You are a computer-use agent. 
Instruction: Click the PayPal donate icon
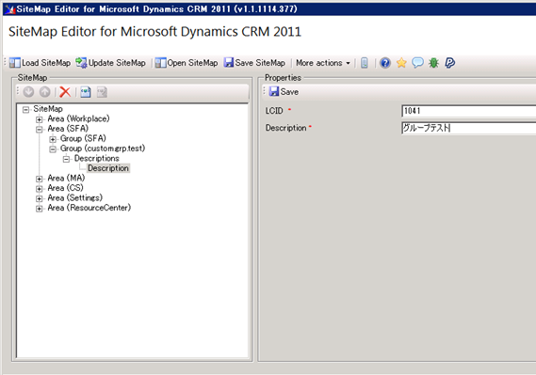(450, 63)
